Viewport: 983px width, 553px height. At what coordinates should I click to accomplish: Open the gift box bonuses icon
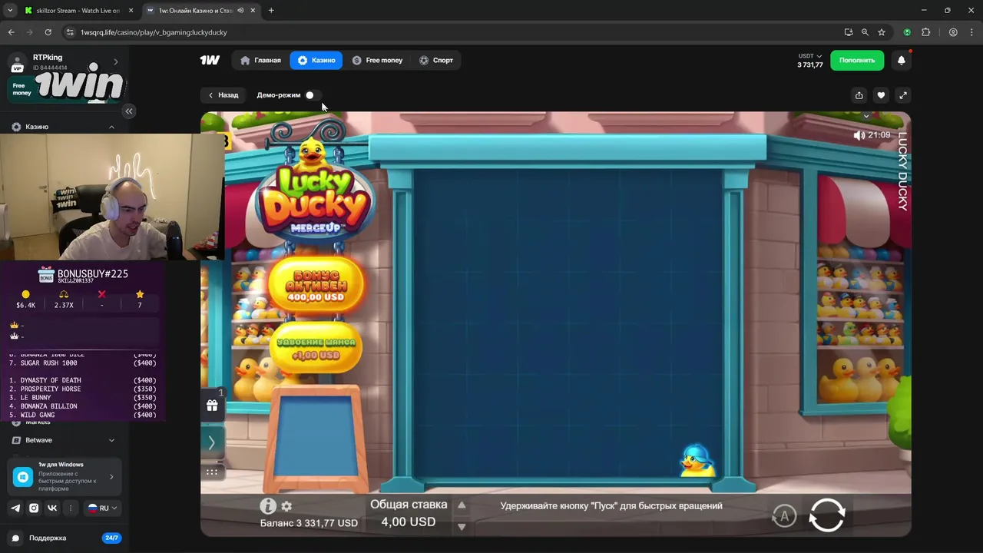(212, 406)
